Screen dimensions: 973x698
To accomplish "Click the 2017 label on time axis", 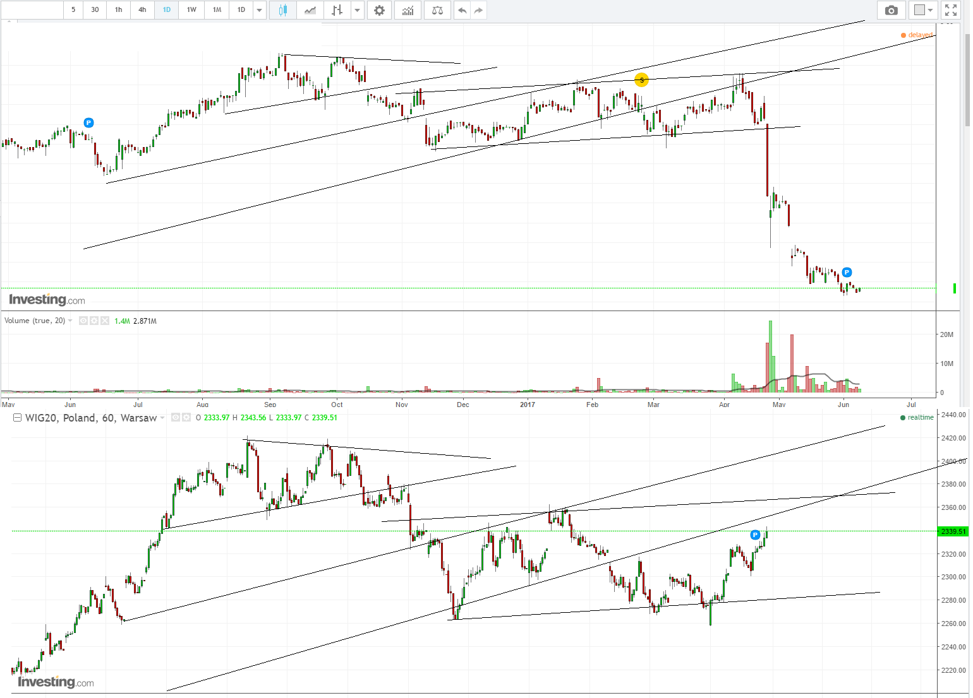I will tap(528, 405).
